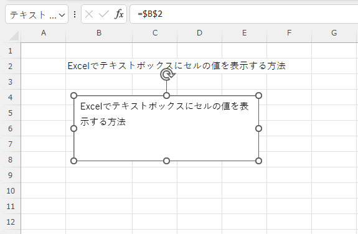
Task: Select column A header
Action: [44, 33]
